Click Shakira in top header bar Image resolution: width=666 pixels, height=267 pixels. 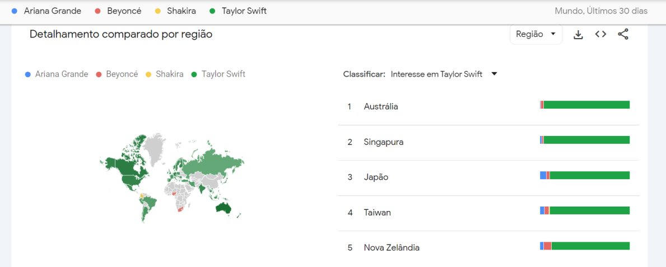[182, 11]
